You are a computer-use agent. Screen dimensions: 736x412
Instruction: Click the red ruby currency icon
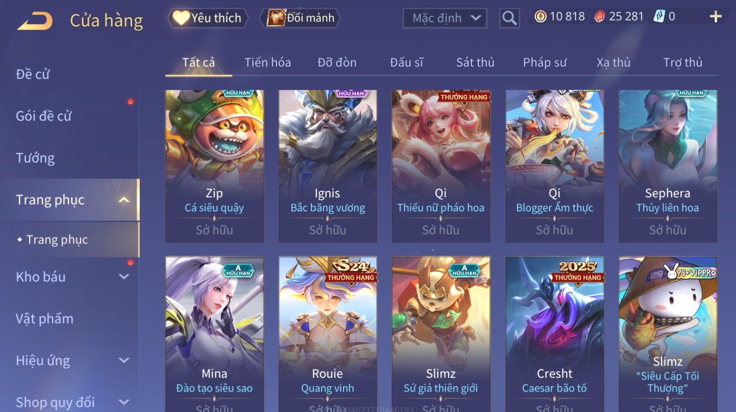click(599, 17)
